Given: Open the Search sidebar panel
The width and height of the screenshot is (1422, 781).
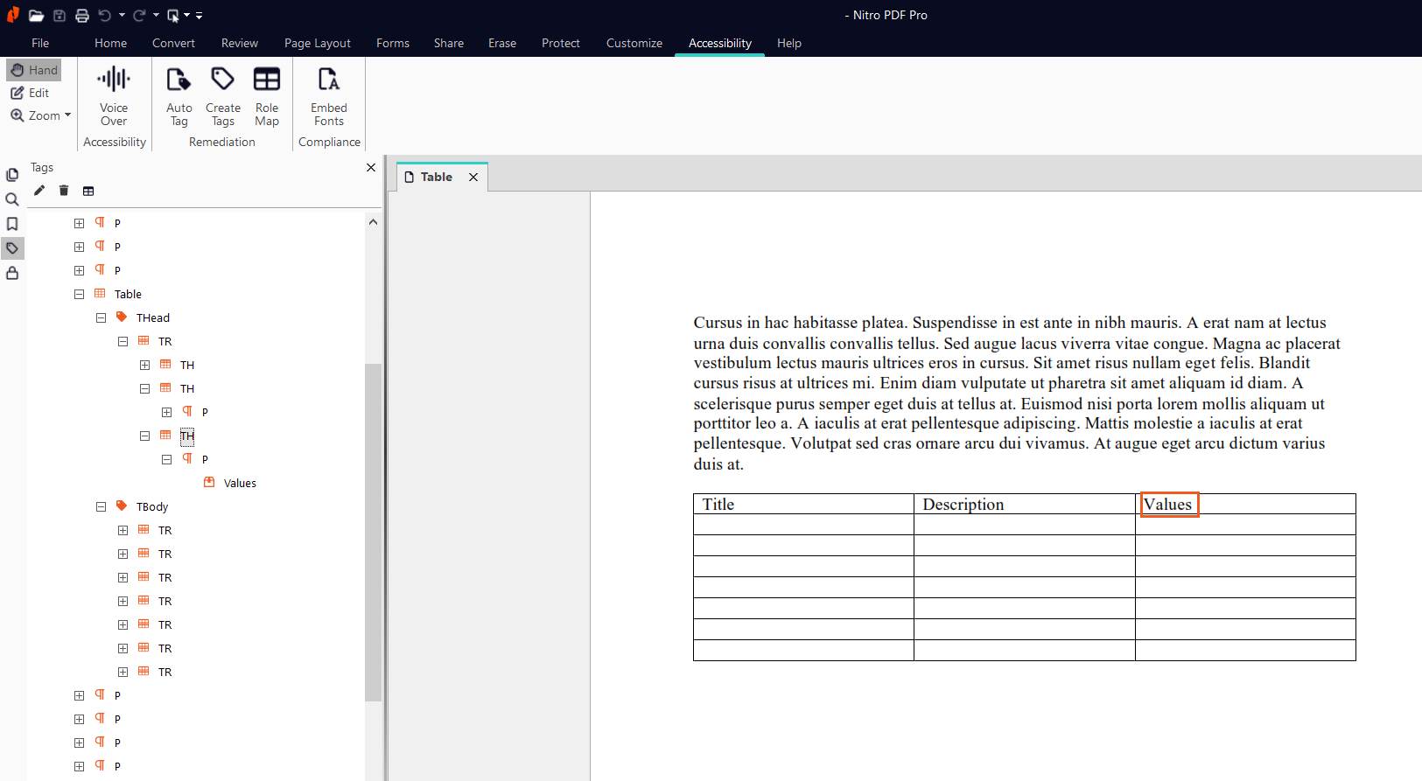Looking at the screenshot, I should tap(12, 199).
